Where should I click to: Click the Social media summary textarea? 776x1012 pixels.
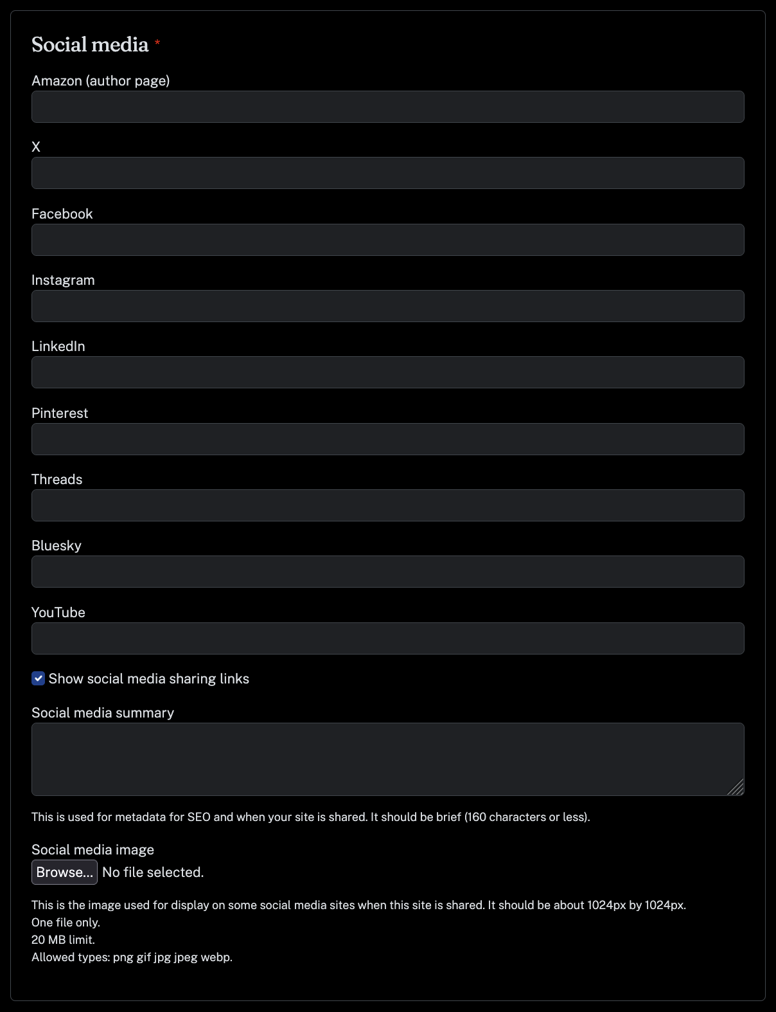click(x=388, y=759)
